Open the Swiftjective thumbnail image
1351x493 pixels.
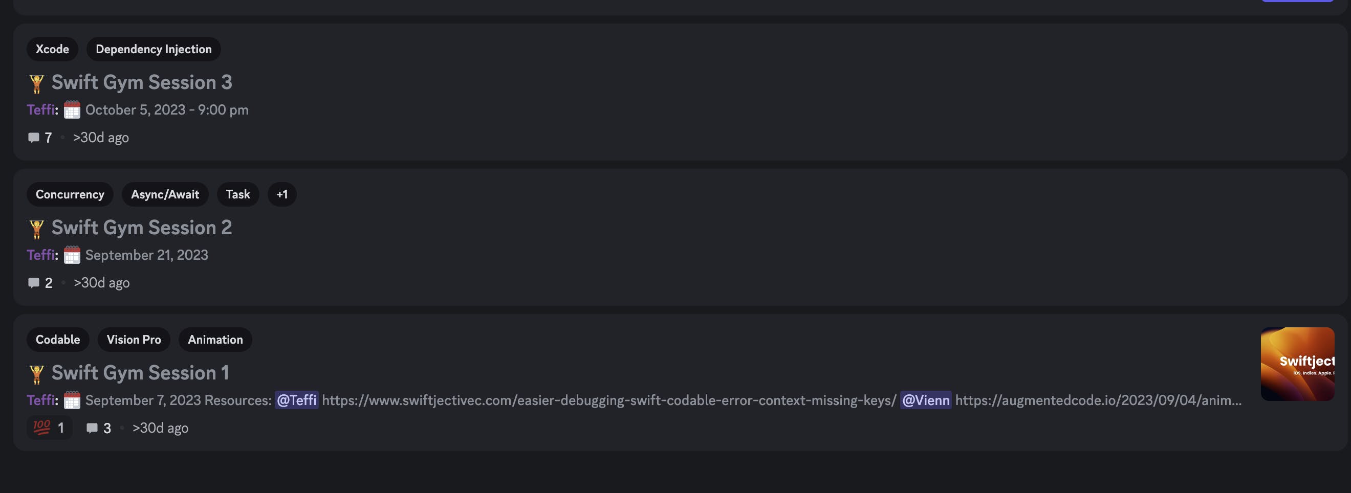point(1297,364)
